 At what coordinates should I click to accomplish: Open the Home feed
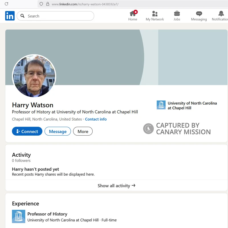click(133, 16)
